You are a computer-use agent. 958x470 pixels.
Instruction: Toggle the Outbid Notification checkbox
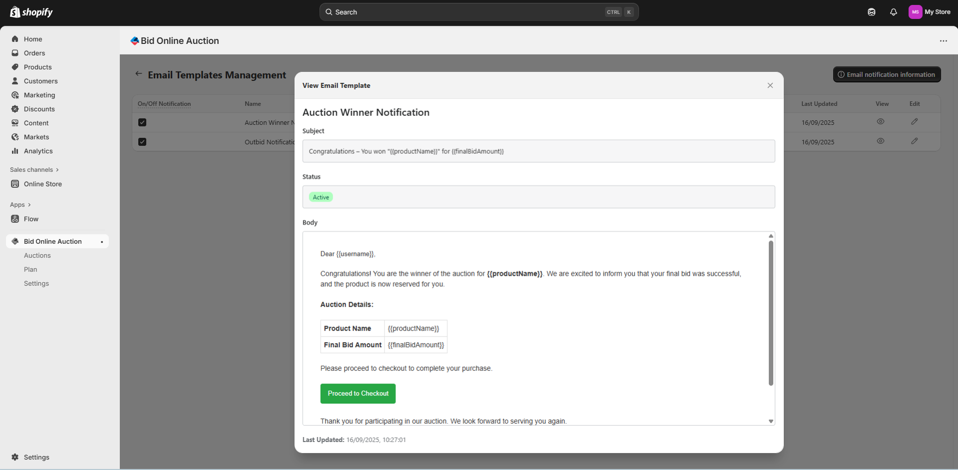click(142, 142)
